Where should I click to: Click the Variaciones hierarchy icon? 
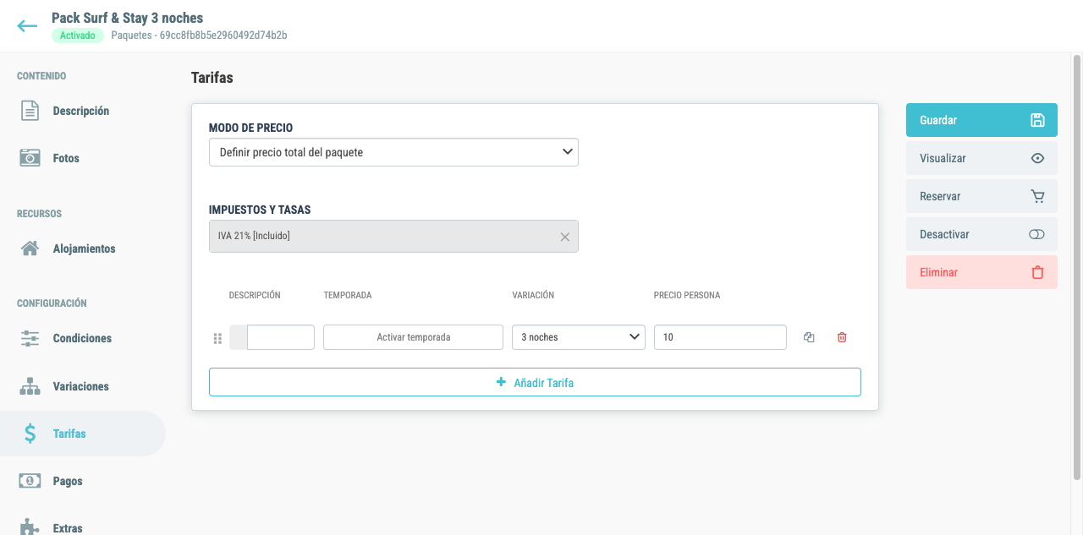(x=30, y=386)
